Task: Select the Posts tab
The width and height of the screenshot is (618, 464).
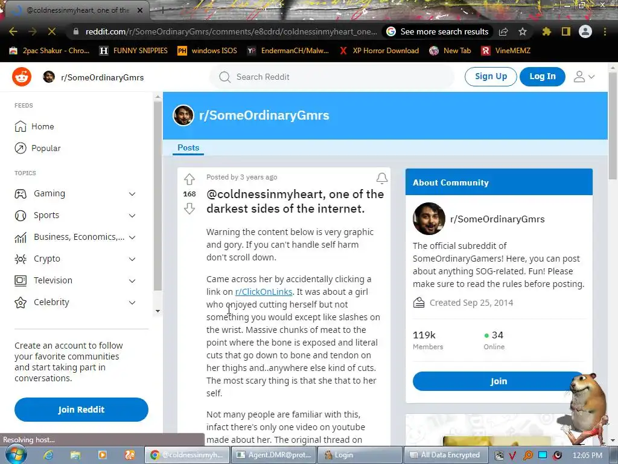Action: (x=188, y=147)
